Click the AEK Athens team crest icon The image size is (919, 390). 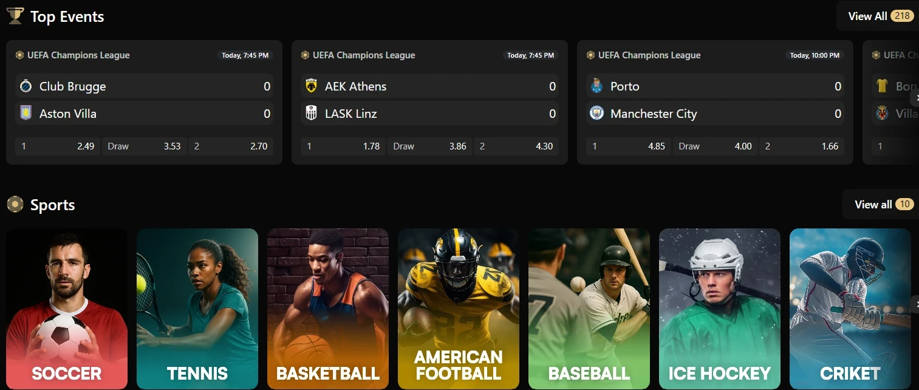point(311,86)
